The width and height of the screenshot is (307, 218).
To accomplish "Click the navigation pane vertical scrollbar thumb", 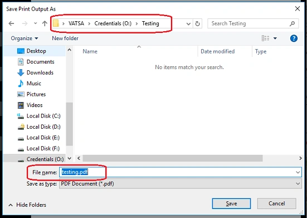I will click(x=69, y=124).
